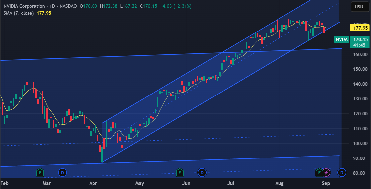Screen dimensions: 371x189
Task: Open the USD currency selector
Action: [359, 7]
